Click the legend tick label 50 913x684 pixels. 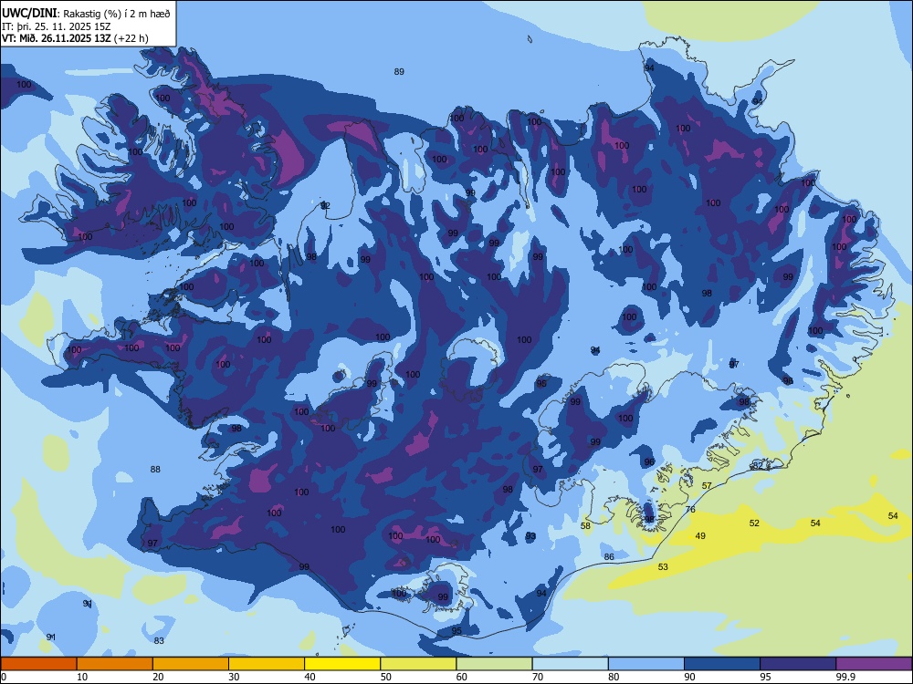(x=386, y=677)
